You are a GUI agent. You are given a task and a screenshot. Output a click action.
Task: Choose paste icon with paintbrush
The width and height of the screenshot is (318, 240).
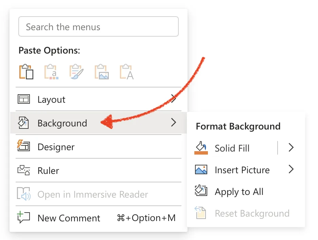click(x=76, y=72)
